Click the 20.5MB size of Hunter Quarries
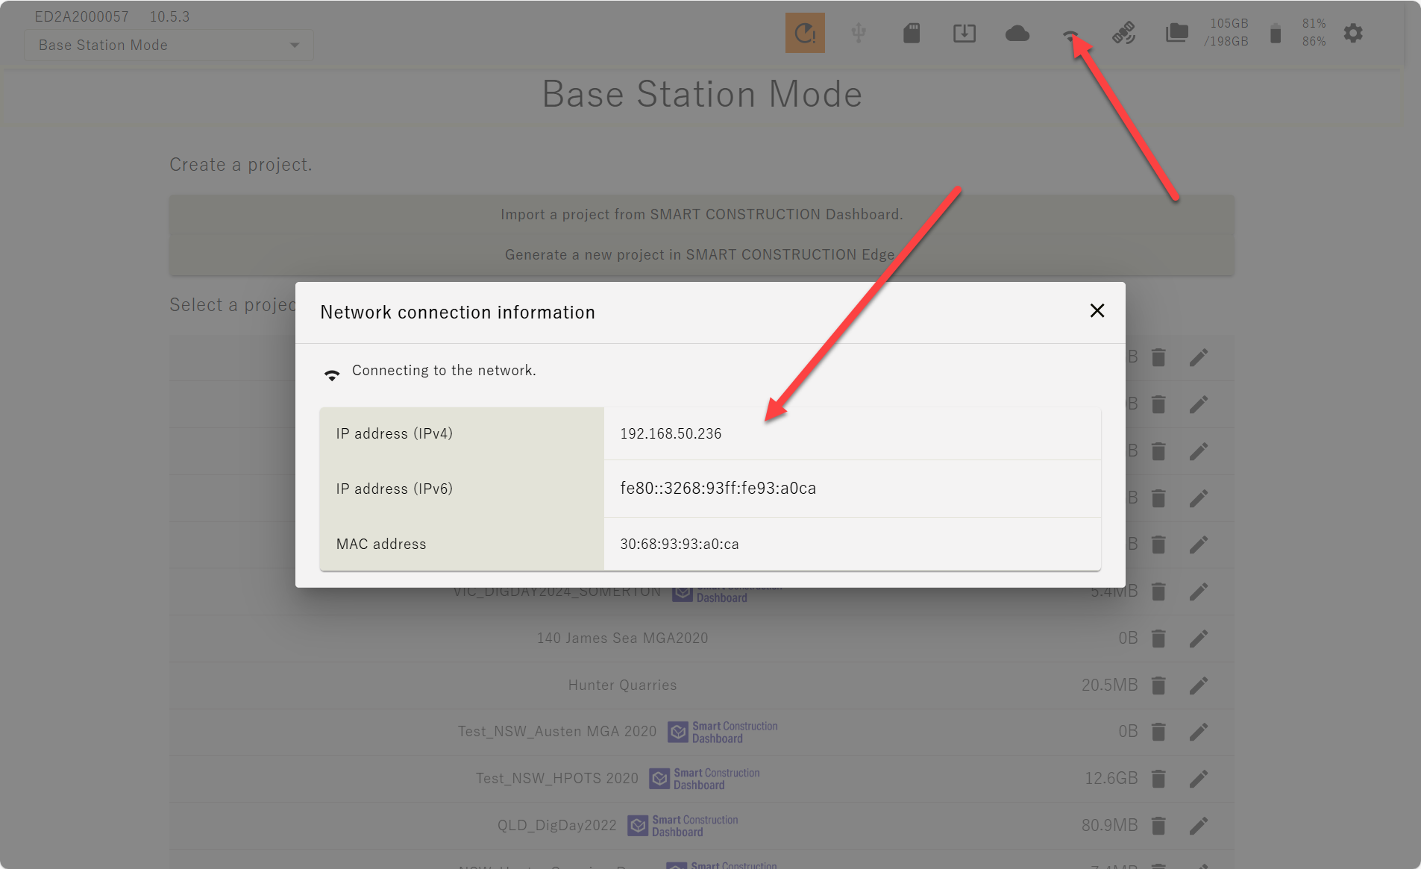The image size is (1421, 869). [x=1109, y=686]
